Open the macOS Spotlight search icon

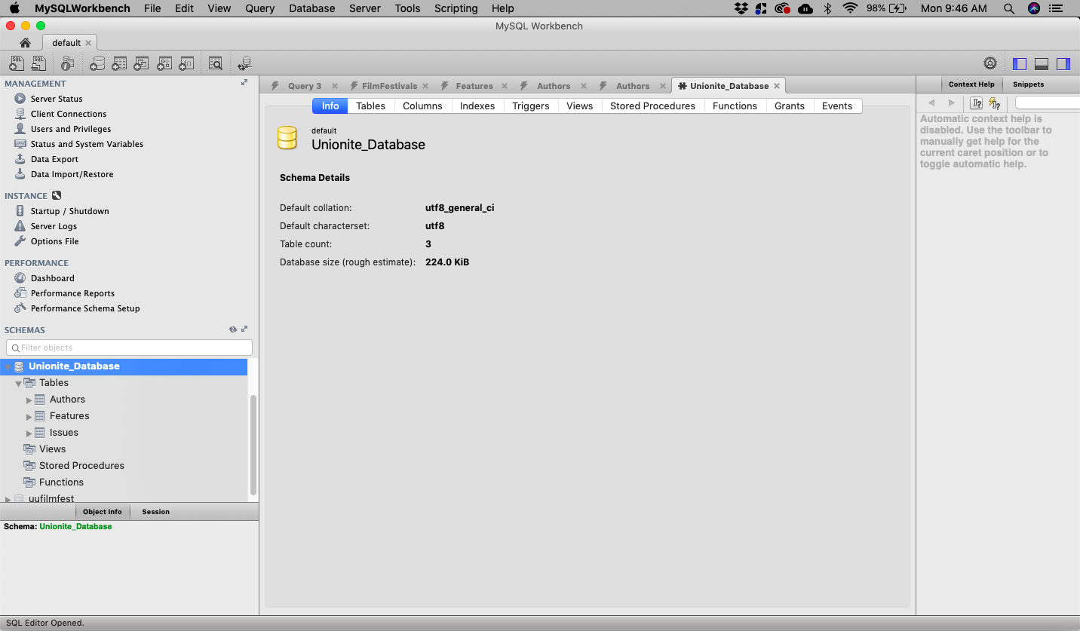tap(1009, 8)
